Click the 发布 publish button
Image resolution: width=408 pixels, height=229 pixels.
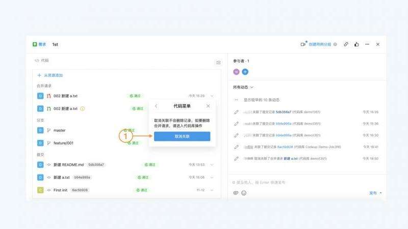click(x=373, y=193)
